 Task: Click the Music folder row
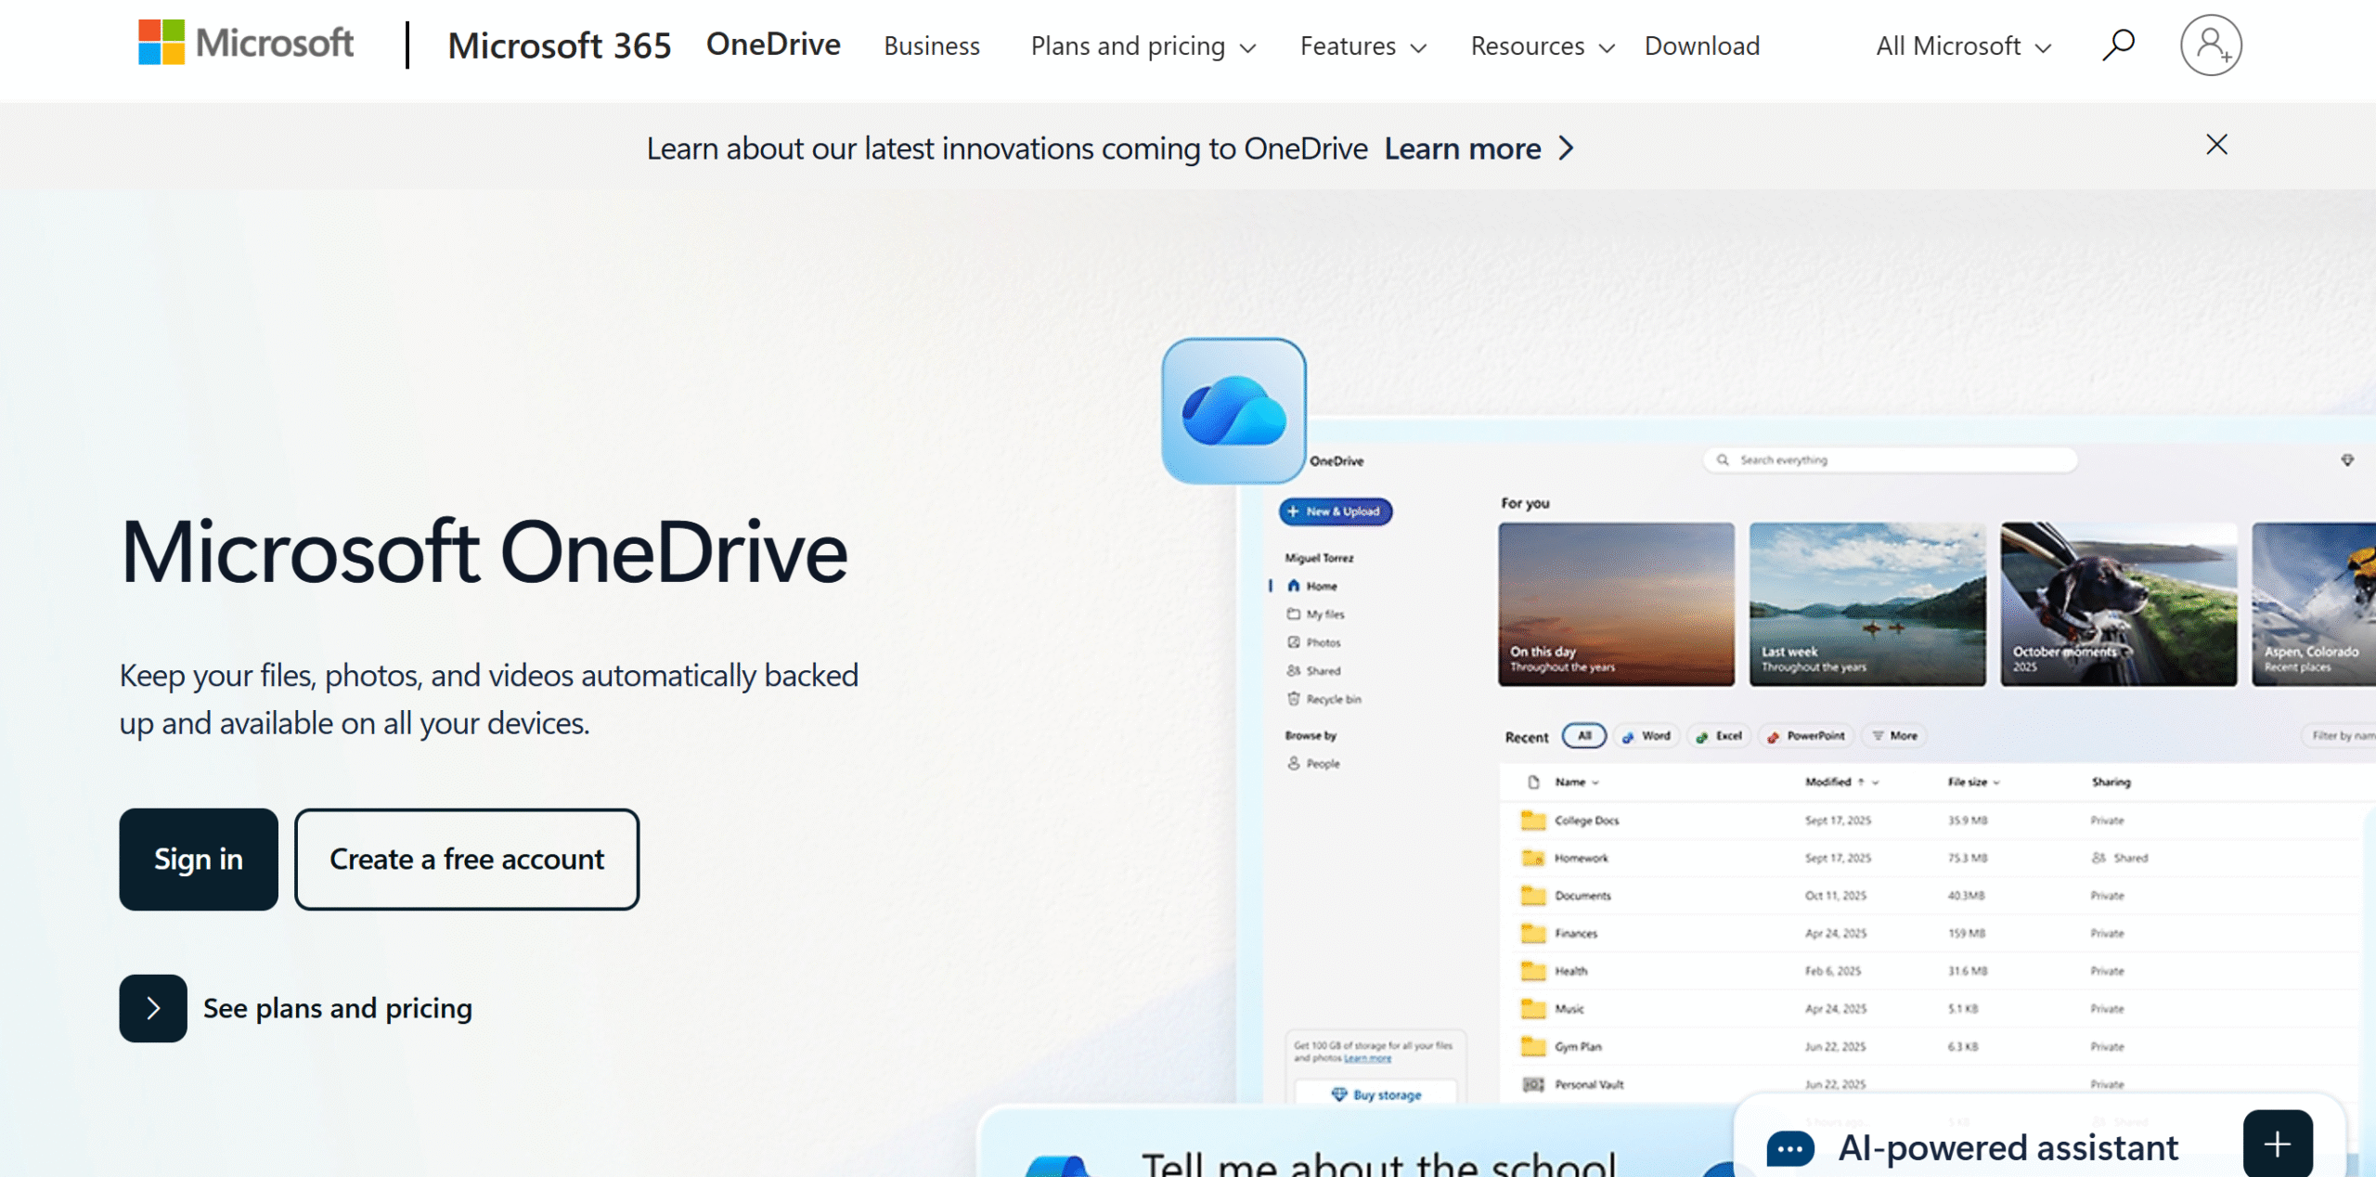[1930, 1008]
